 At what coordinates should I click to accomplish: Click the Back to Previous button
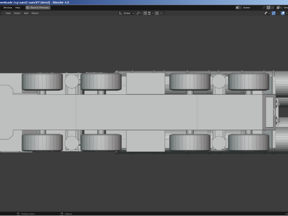coord(38,8)
